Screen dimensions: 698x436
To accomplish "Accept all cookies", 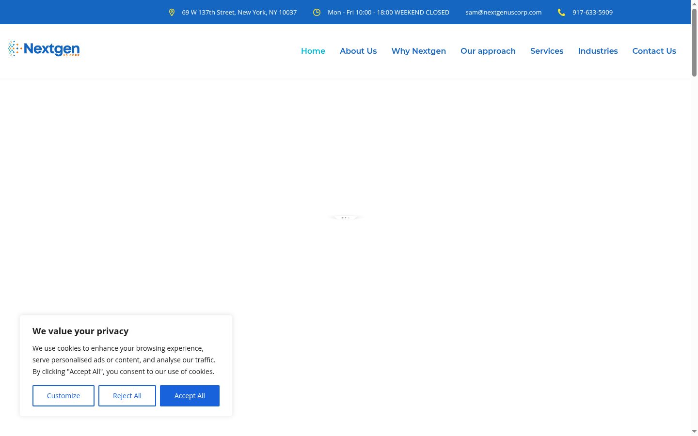I will [190, 396].
